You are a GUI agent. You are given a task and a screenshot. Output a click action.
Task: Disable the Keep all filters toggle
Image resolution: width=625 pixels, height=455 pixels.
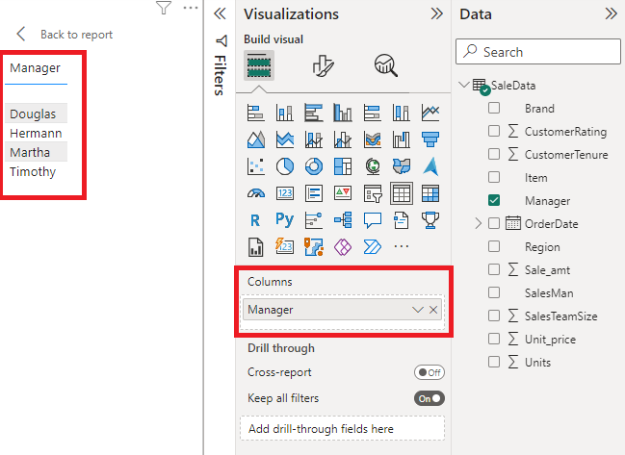[429, 397]
